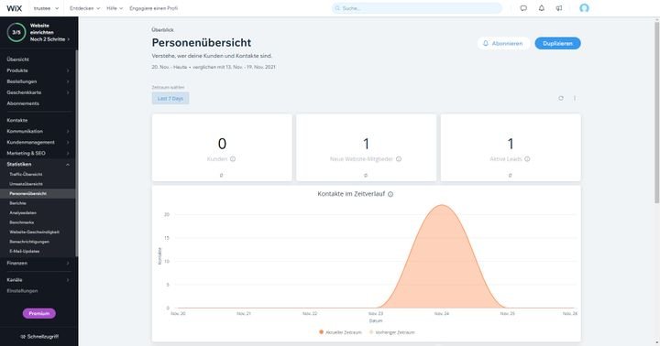Image resolution: width=660 pixels, height=346 pixels.
Task: Click the Wix logo
Action: pos(15,8)
